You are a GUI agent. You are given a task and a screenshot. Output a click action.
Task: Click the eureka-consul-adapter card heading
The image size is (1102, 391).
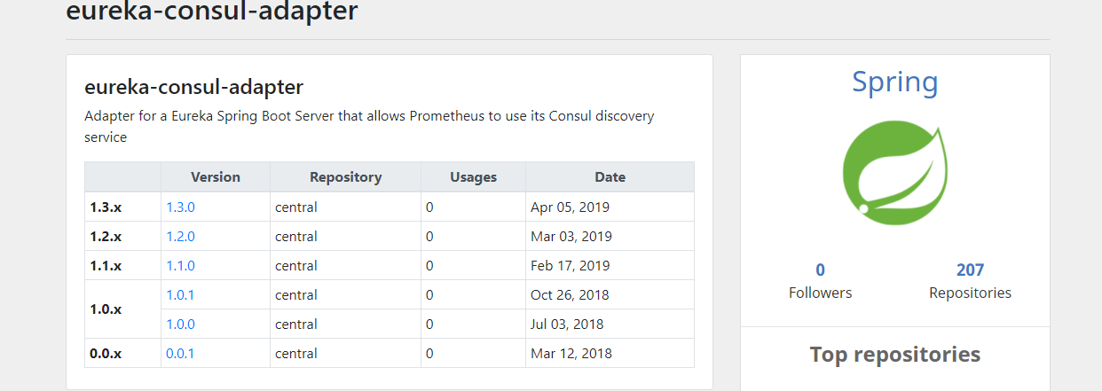(x=193, y=87)
